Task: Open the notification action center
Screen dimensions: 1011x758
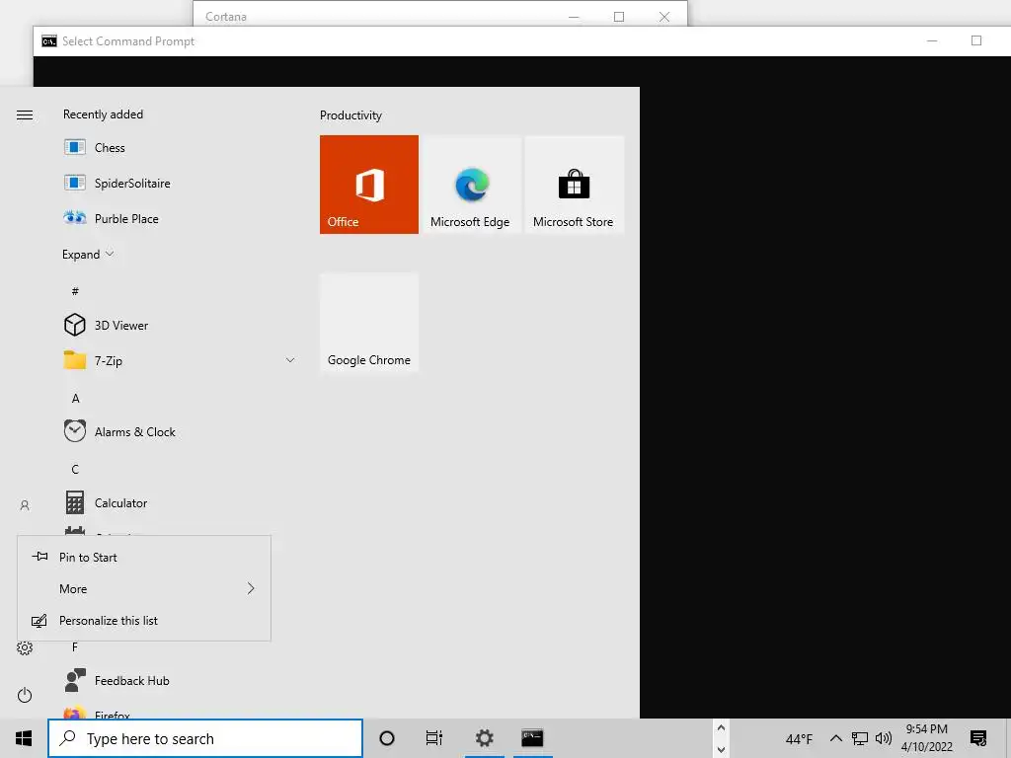Action: pos(978,738)
